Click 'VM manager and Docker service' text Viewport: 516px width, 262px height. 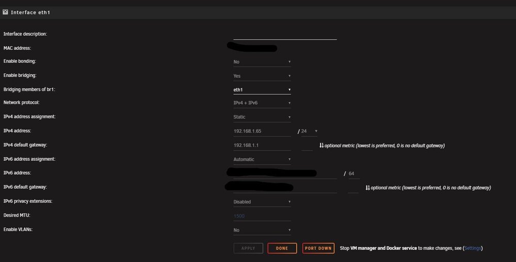383,248
